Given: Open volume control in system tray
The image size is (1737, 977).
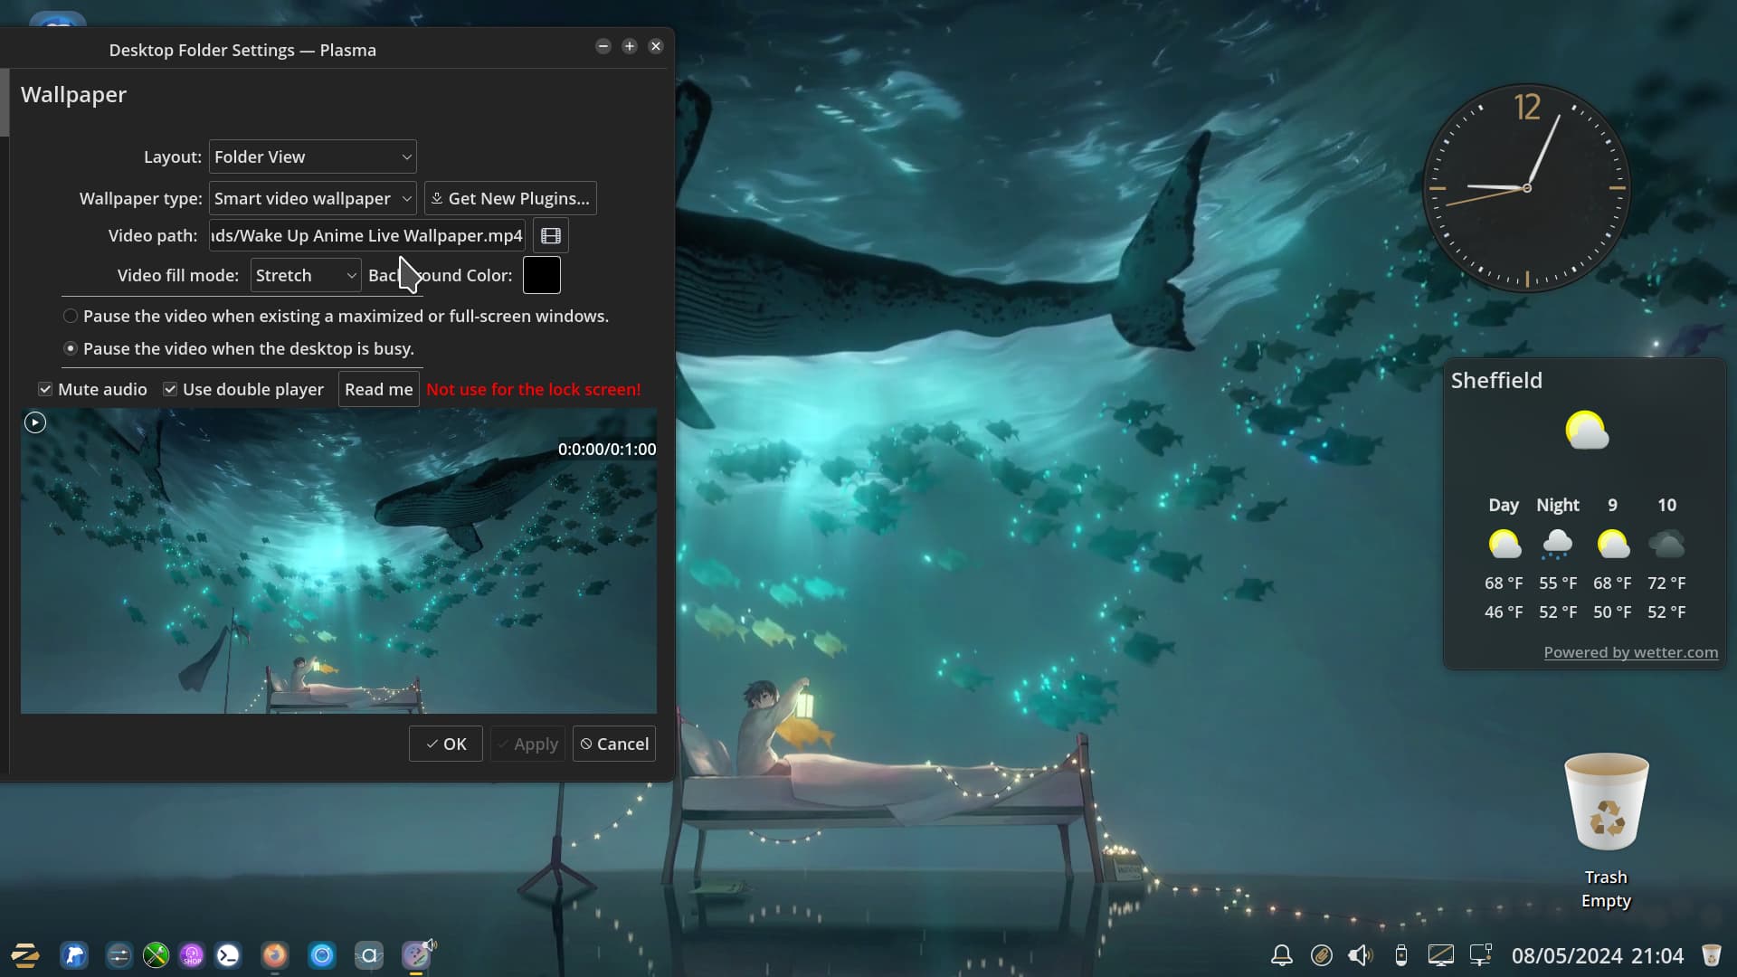Looking at the screenshot, I should (x=1361, y=955).
